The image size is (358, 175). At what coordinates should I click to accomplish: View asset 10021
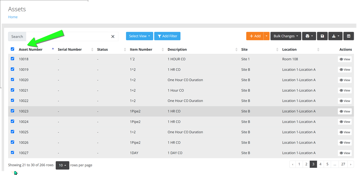pos(345,90)
